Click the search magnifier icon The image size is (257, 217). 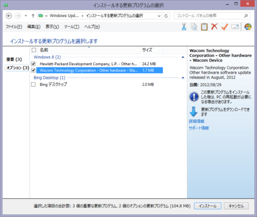(x=246, y=16)
